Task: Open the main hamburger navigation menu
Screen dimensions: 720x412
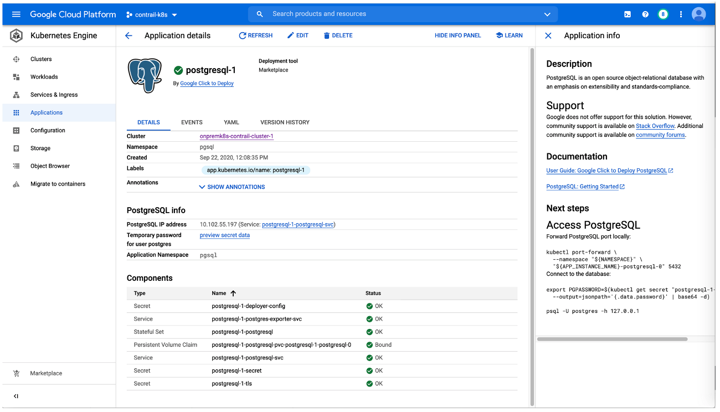Action: coord(16,14)
